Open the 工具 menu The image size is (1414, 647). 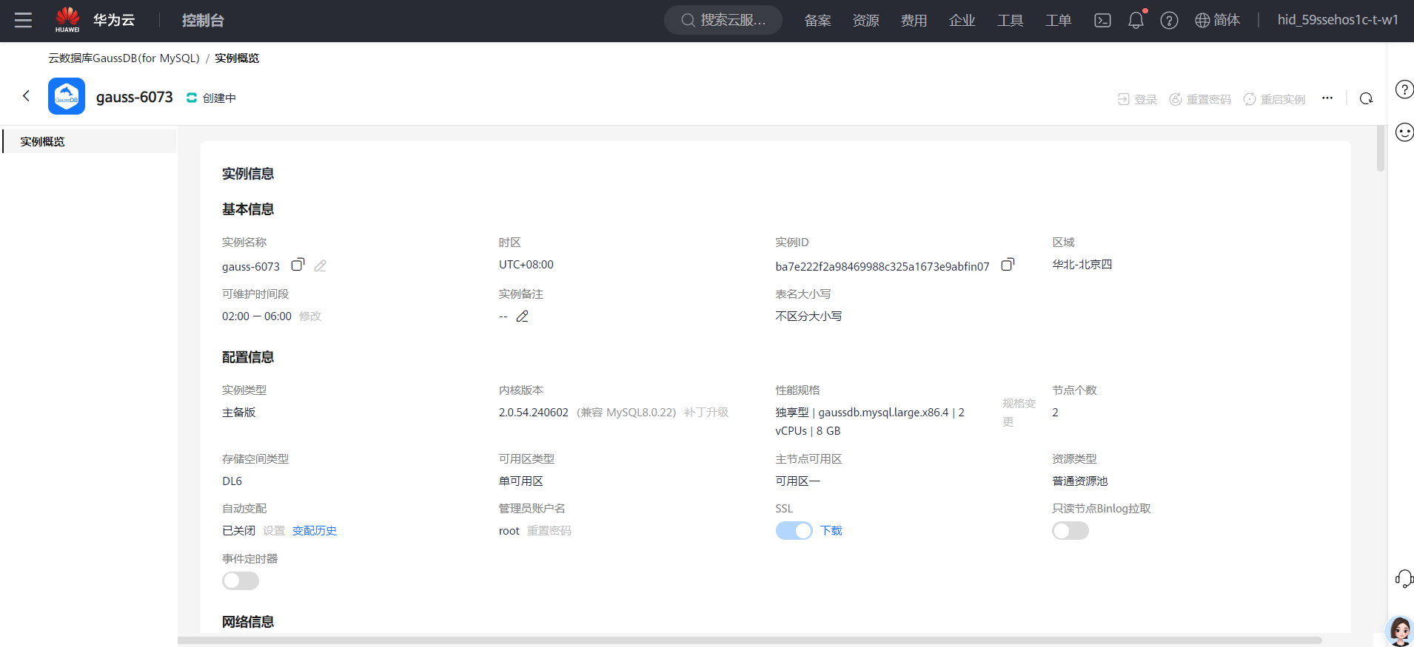point(1011,20)
